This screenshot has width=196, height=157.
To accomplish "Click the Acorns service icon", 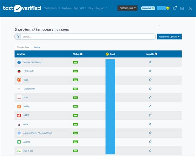I will tap(19, 142).
